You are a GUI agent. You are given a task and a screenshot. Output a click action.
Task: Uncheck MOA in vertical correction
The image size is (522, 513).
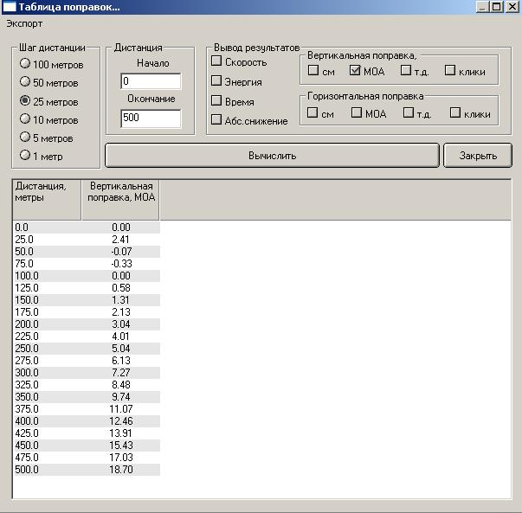[356, 71]
